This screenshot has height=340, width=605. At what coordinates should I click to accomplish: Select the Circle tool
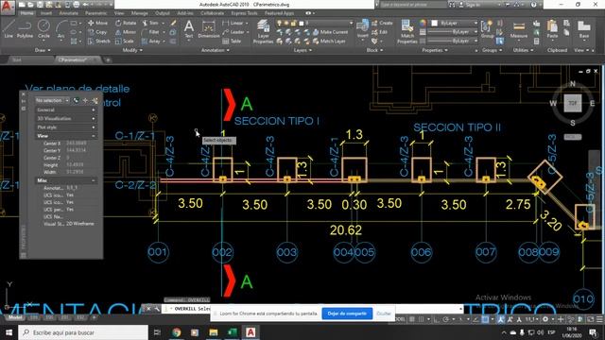click(x=43, y=29)
